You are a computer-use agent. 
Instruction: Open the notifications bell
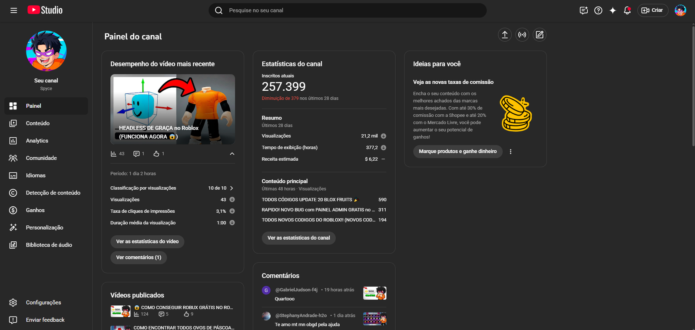pyautogui.click(x=627, y=10)
